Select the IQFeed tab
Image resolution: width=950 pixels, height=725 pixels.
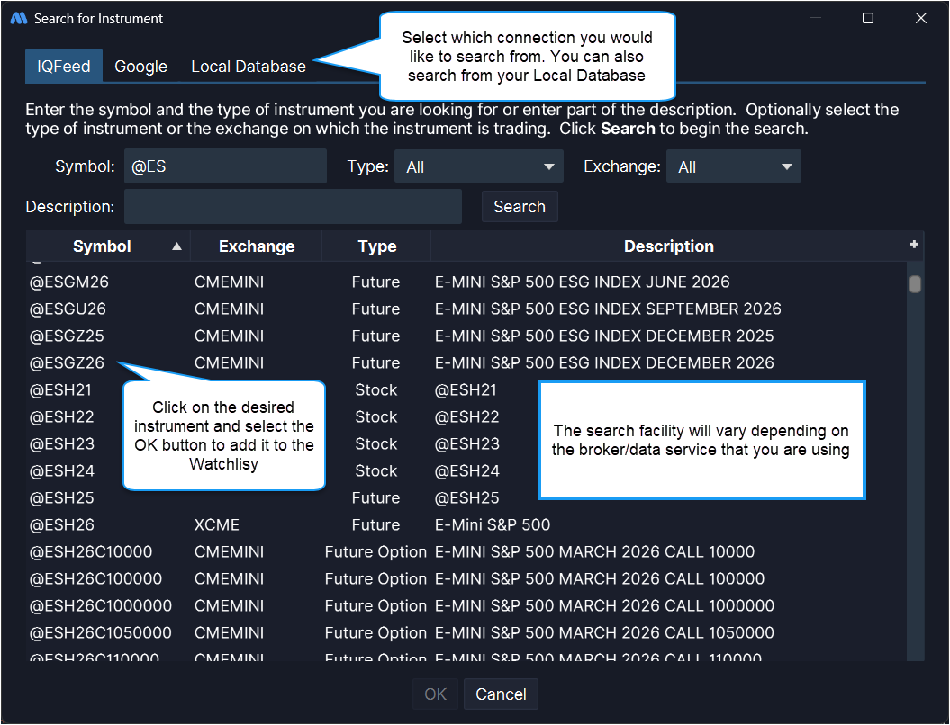click(x=64, y=67)
